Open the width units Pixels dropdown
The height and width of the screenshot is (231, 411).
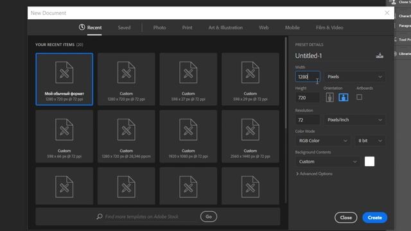pyautogui.click(x=354, y=77)
